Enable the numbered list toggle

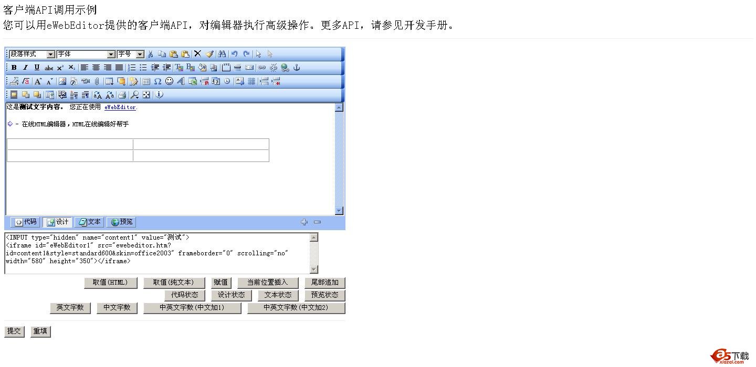(x=131, y=67)
